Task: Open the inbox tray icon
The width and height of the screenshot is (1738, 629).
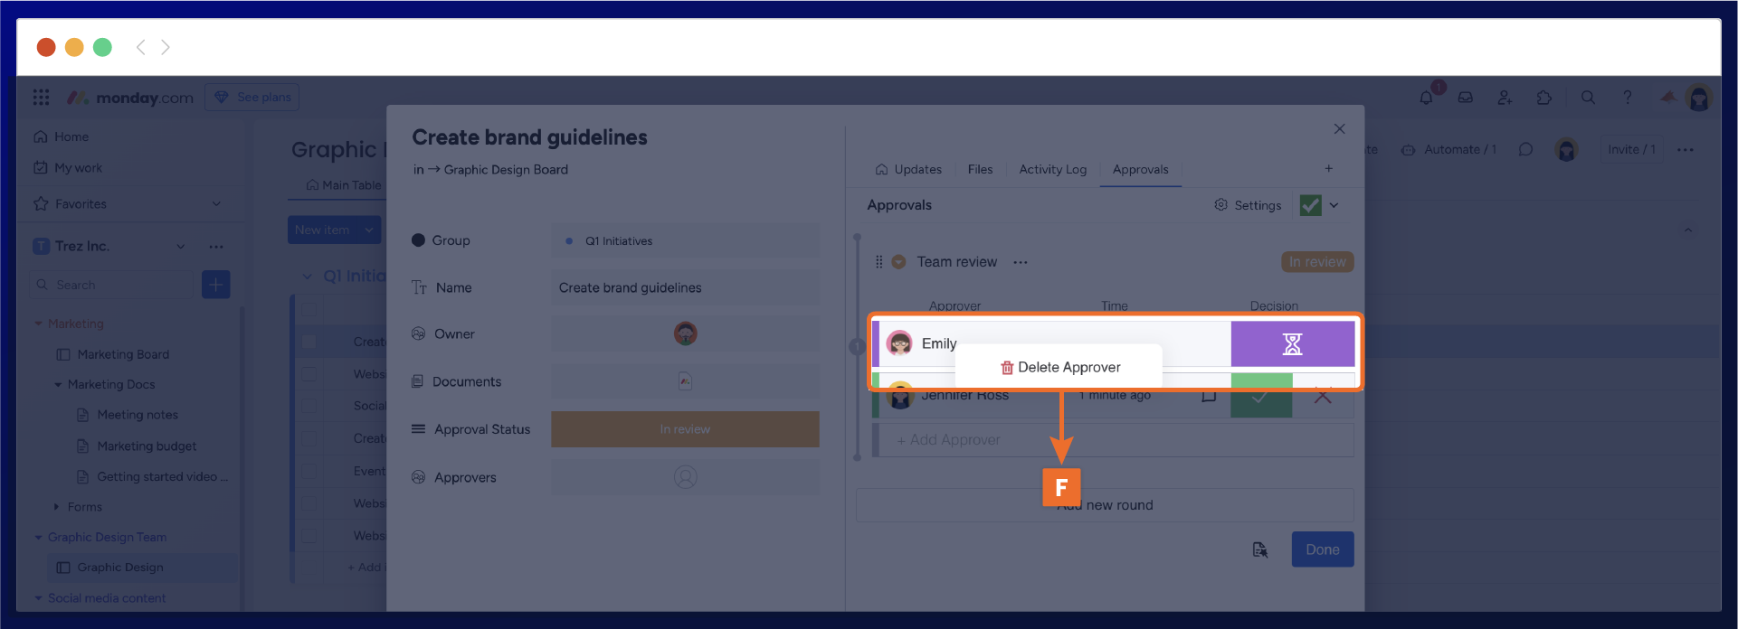Action: click(x=1466, y=98)
